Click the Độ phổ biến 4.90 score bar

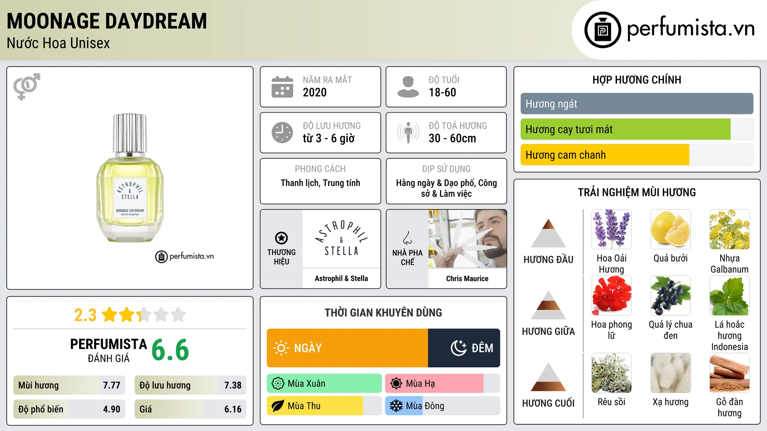(69, 409)
